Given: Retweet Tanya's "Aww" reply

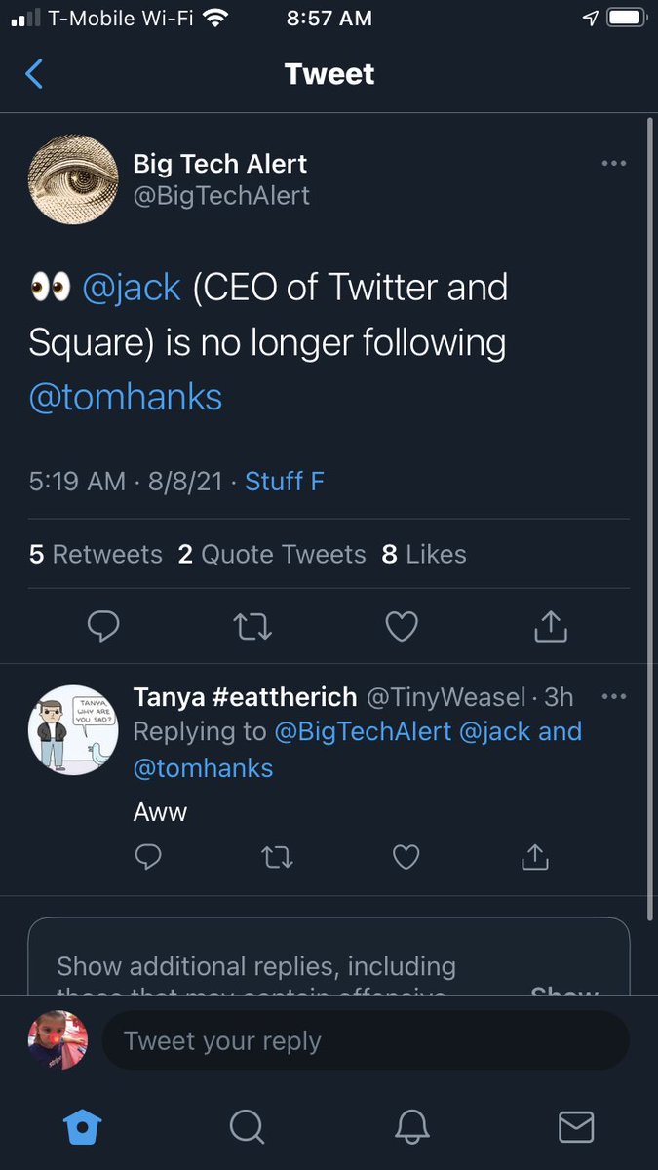Looking at the screenshot, I should [277, 857].
